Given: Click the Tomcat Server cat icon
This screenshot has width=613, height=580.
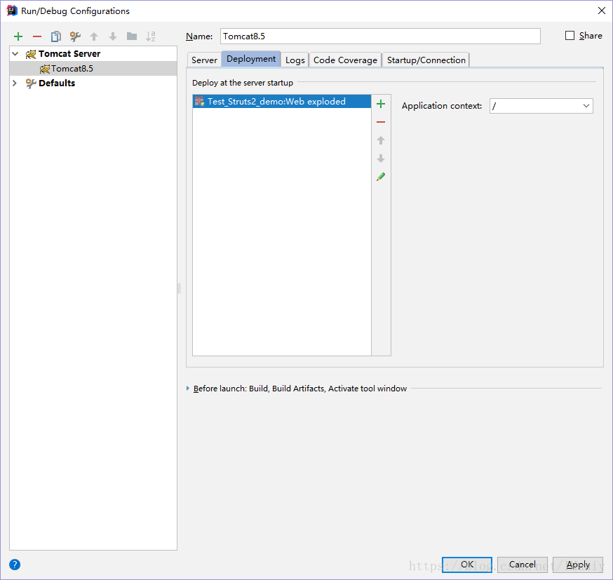Looking at the screenshot, I should [x=31, y=54].
